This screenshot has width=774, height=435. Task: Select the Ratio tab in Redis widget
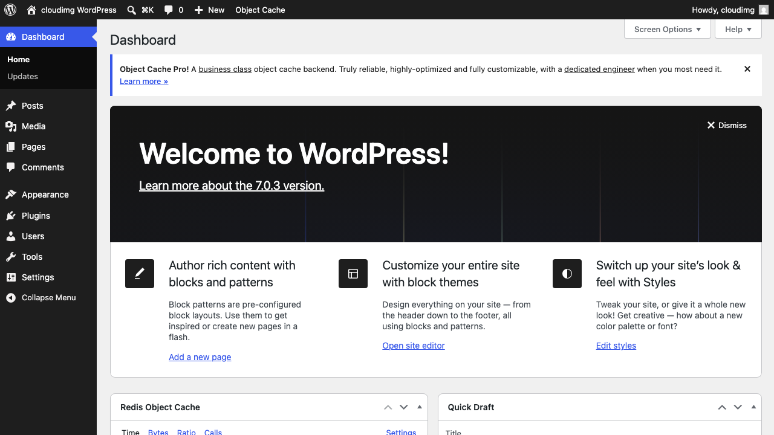click(x=186, y=432)
